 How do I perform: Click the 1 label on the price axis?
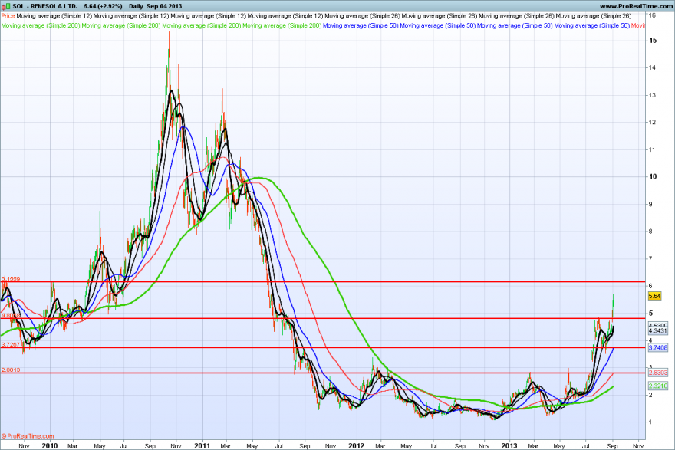click(x=651, y=422)
